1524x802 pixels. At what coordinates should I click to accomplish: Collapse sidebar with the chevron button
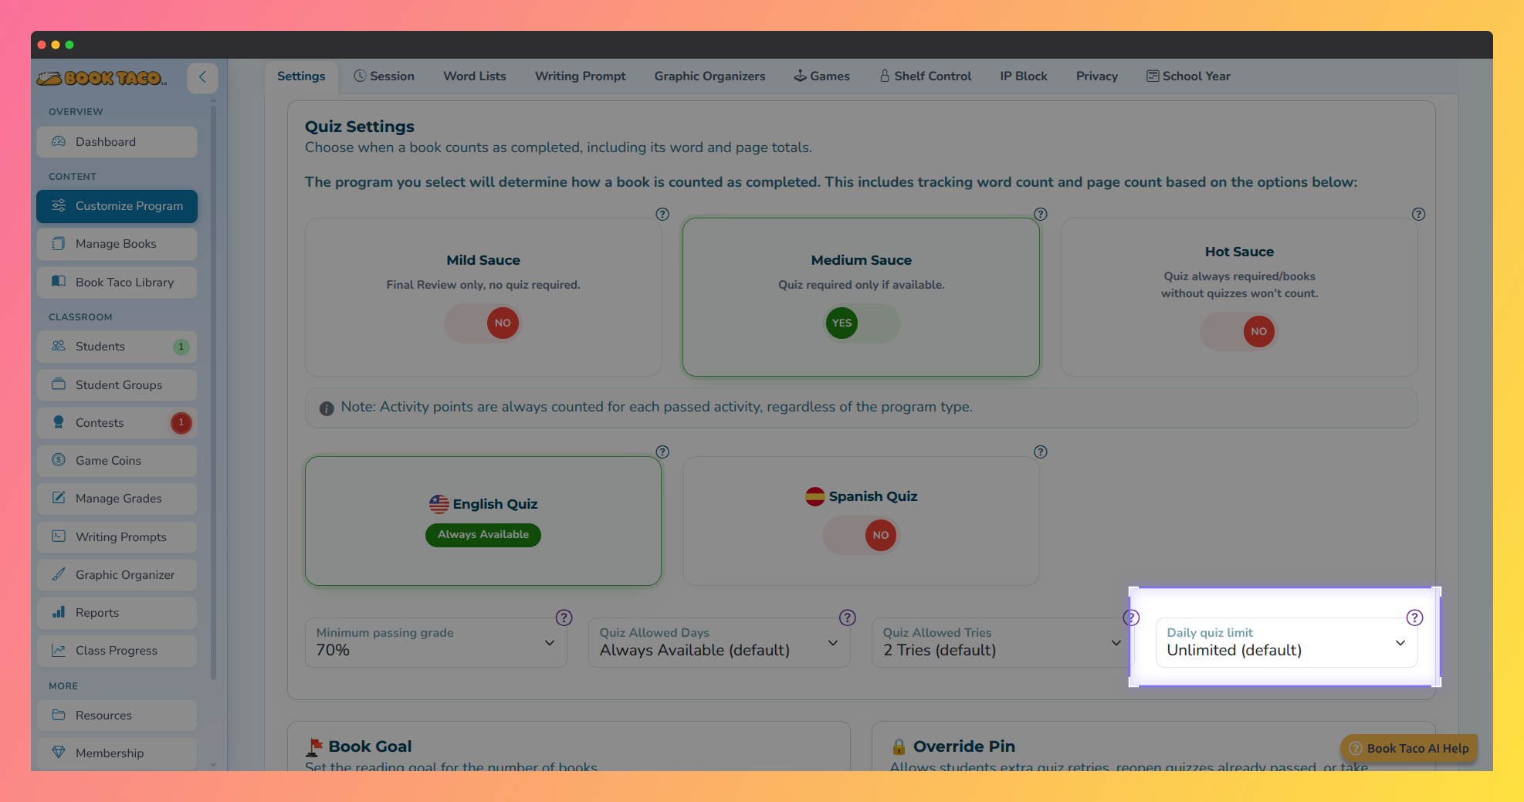tap(202, 77)
